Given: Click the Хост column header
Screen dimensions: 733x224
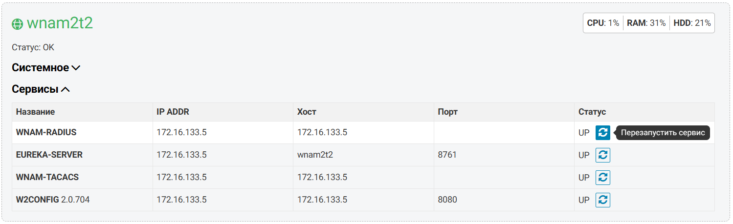Looking at the screenshot, I should click(307, 112).
